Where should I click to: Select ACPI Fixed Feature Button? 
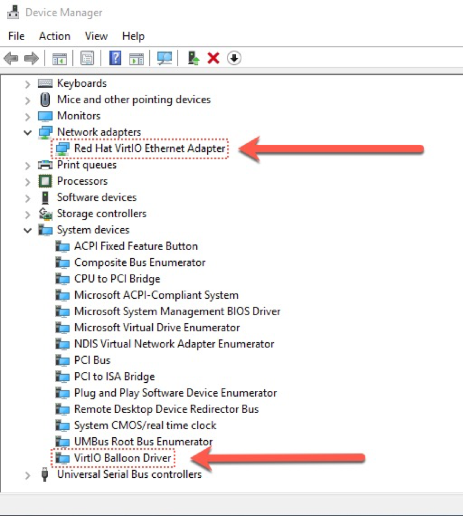pos(136,246)
